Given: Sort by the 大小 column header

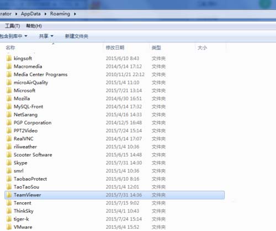Looking at the screenshot, I should click(202, 48).
